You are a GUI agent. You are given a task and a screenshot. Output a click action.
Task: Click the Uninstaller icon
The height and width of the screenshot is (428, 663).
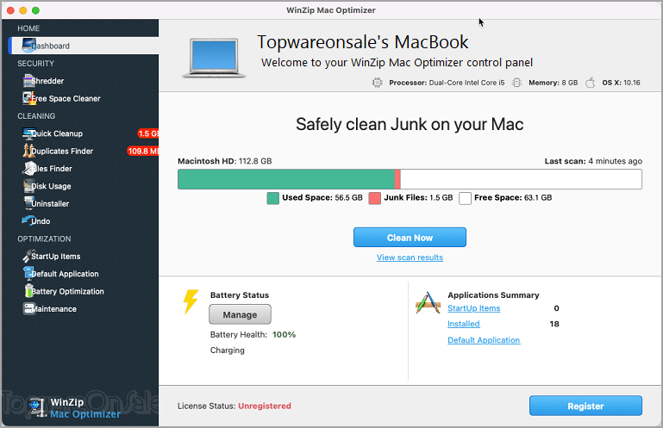click(28, 203)
